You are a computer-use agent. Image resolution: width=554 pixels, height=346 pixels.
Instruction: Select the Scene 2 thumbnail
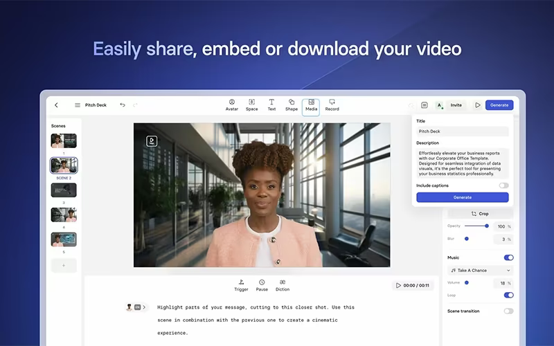coord(64,165)
